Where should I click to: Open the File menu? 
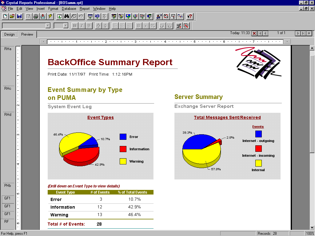pyautogui.click(x=10, y=9)
